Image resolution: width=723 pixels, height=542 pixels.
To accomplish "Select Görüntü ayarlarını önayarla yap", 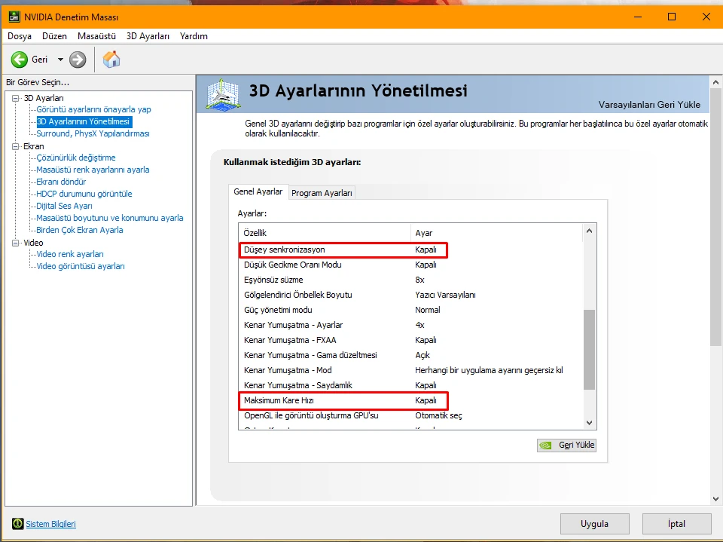I will [93, 109].
